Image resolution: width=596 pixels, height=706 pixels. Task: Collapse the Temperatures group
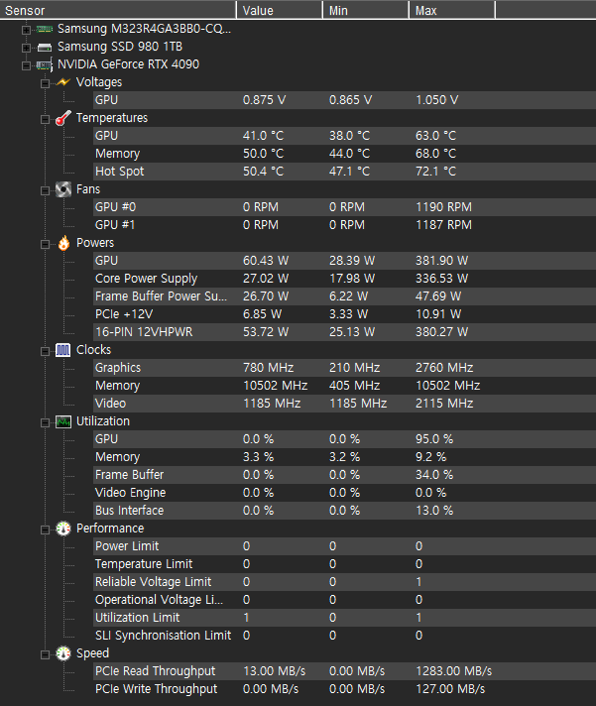pos(45,119)
